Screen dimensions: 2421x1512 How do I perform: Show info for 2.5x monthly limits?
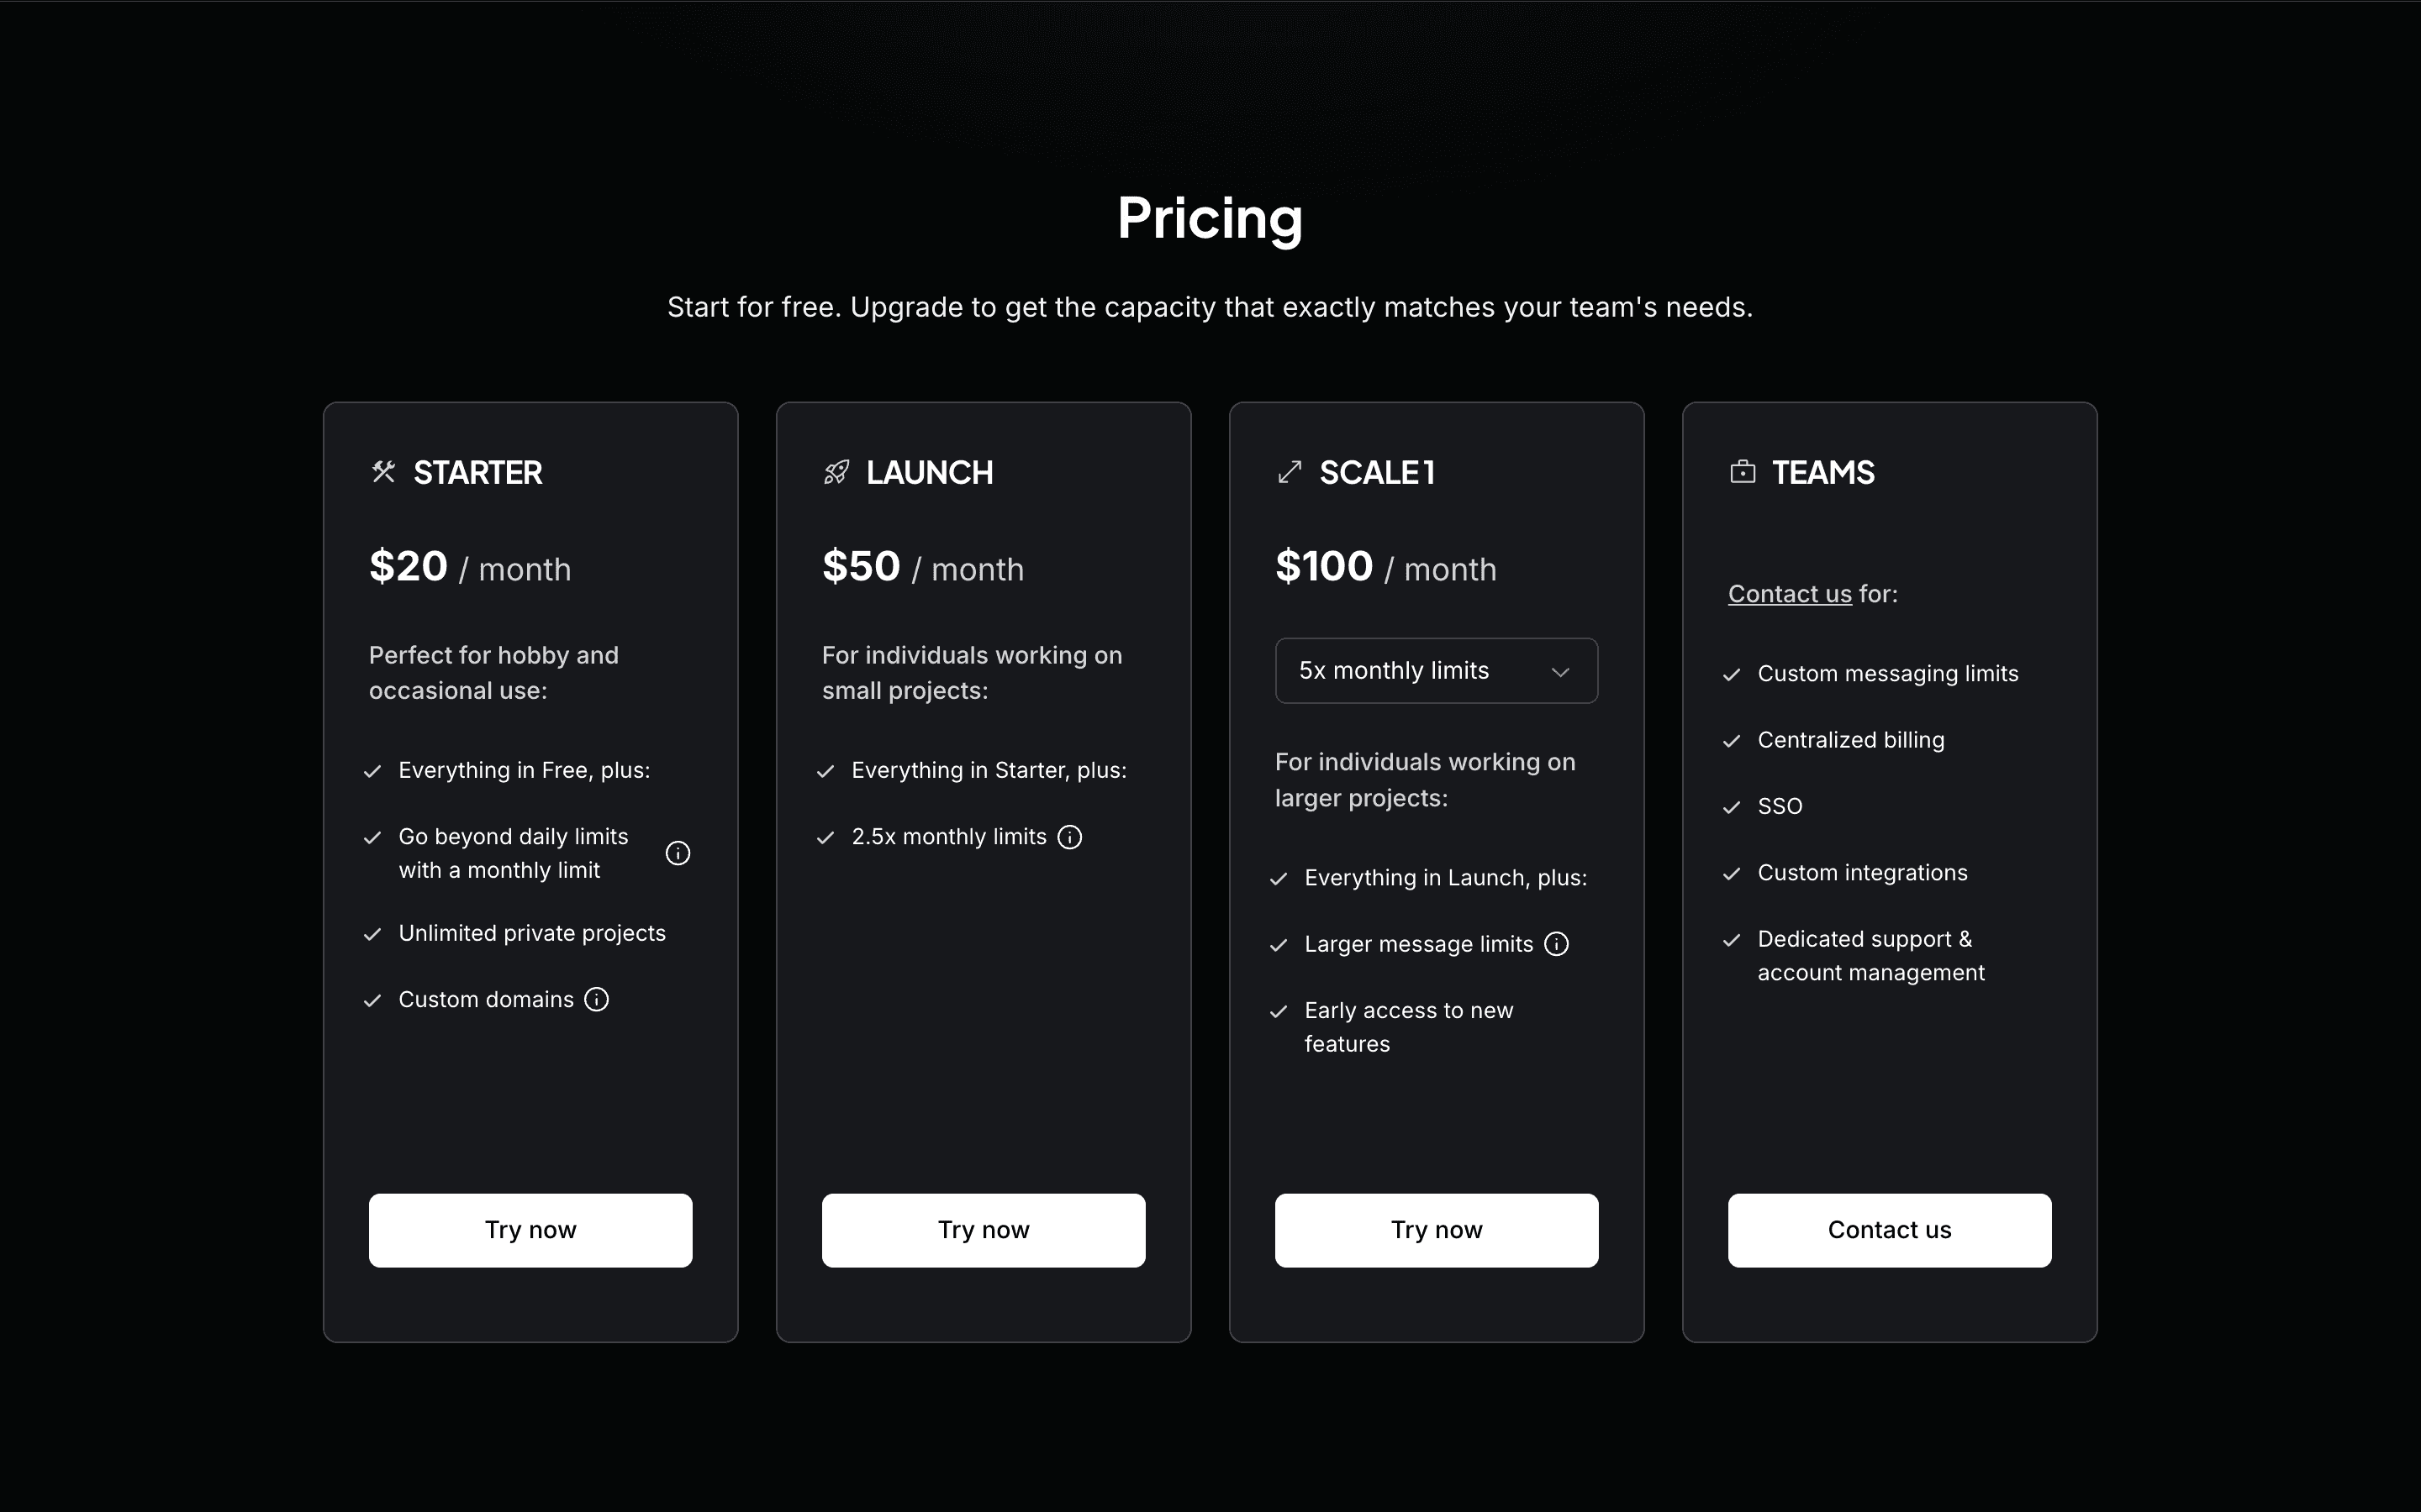(x=1069, y=837)
